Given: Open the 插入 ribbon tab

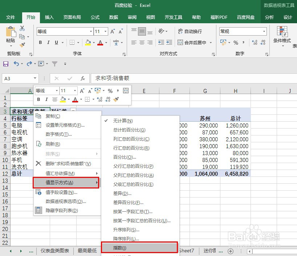Looking at the screenshot, I should tap(49, 17).
